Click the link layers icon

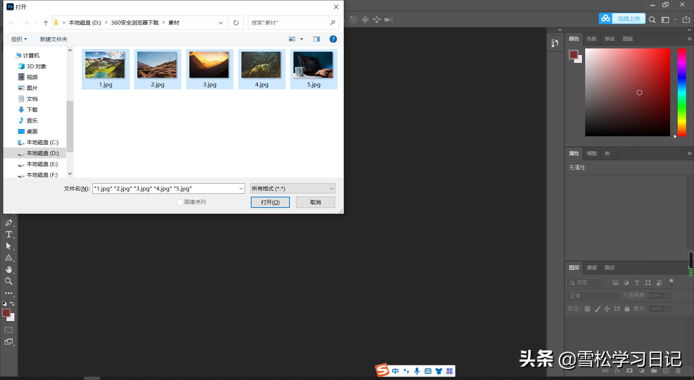click(605, 371)
